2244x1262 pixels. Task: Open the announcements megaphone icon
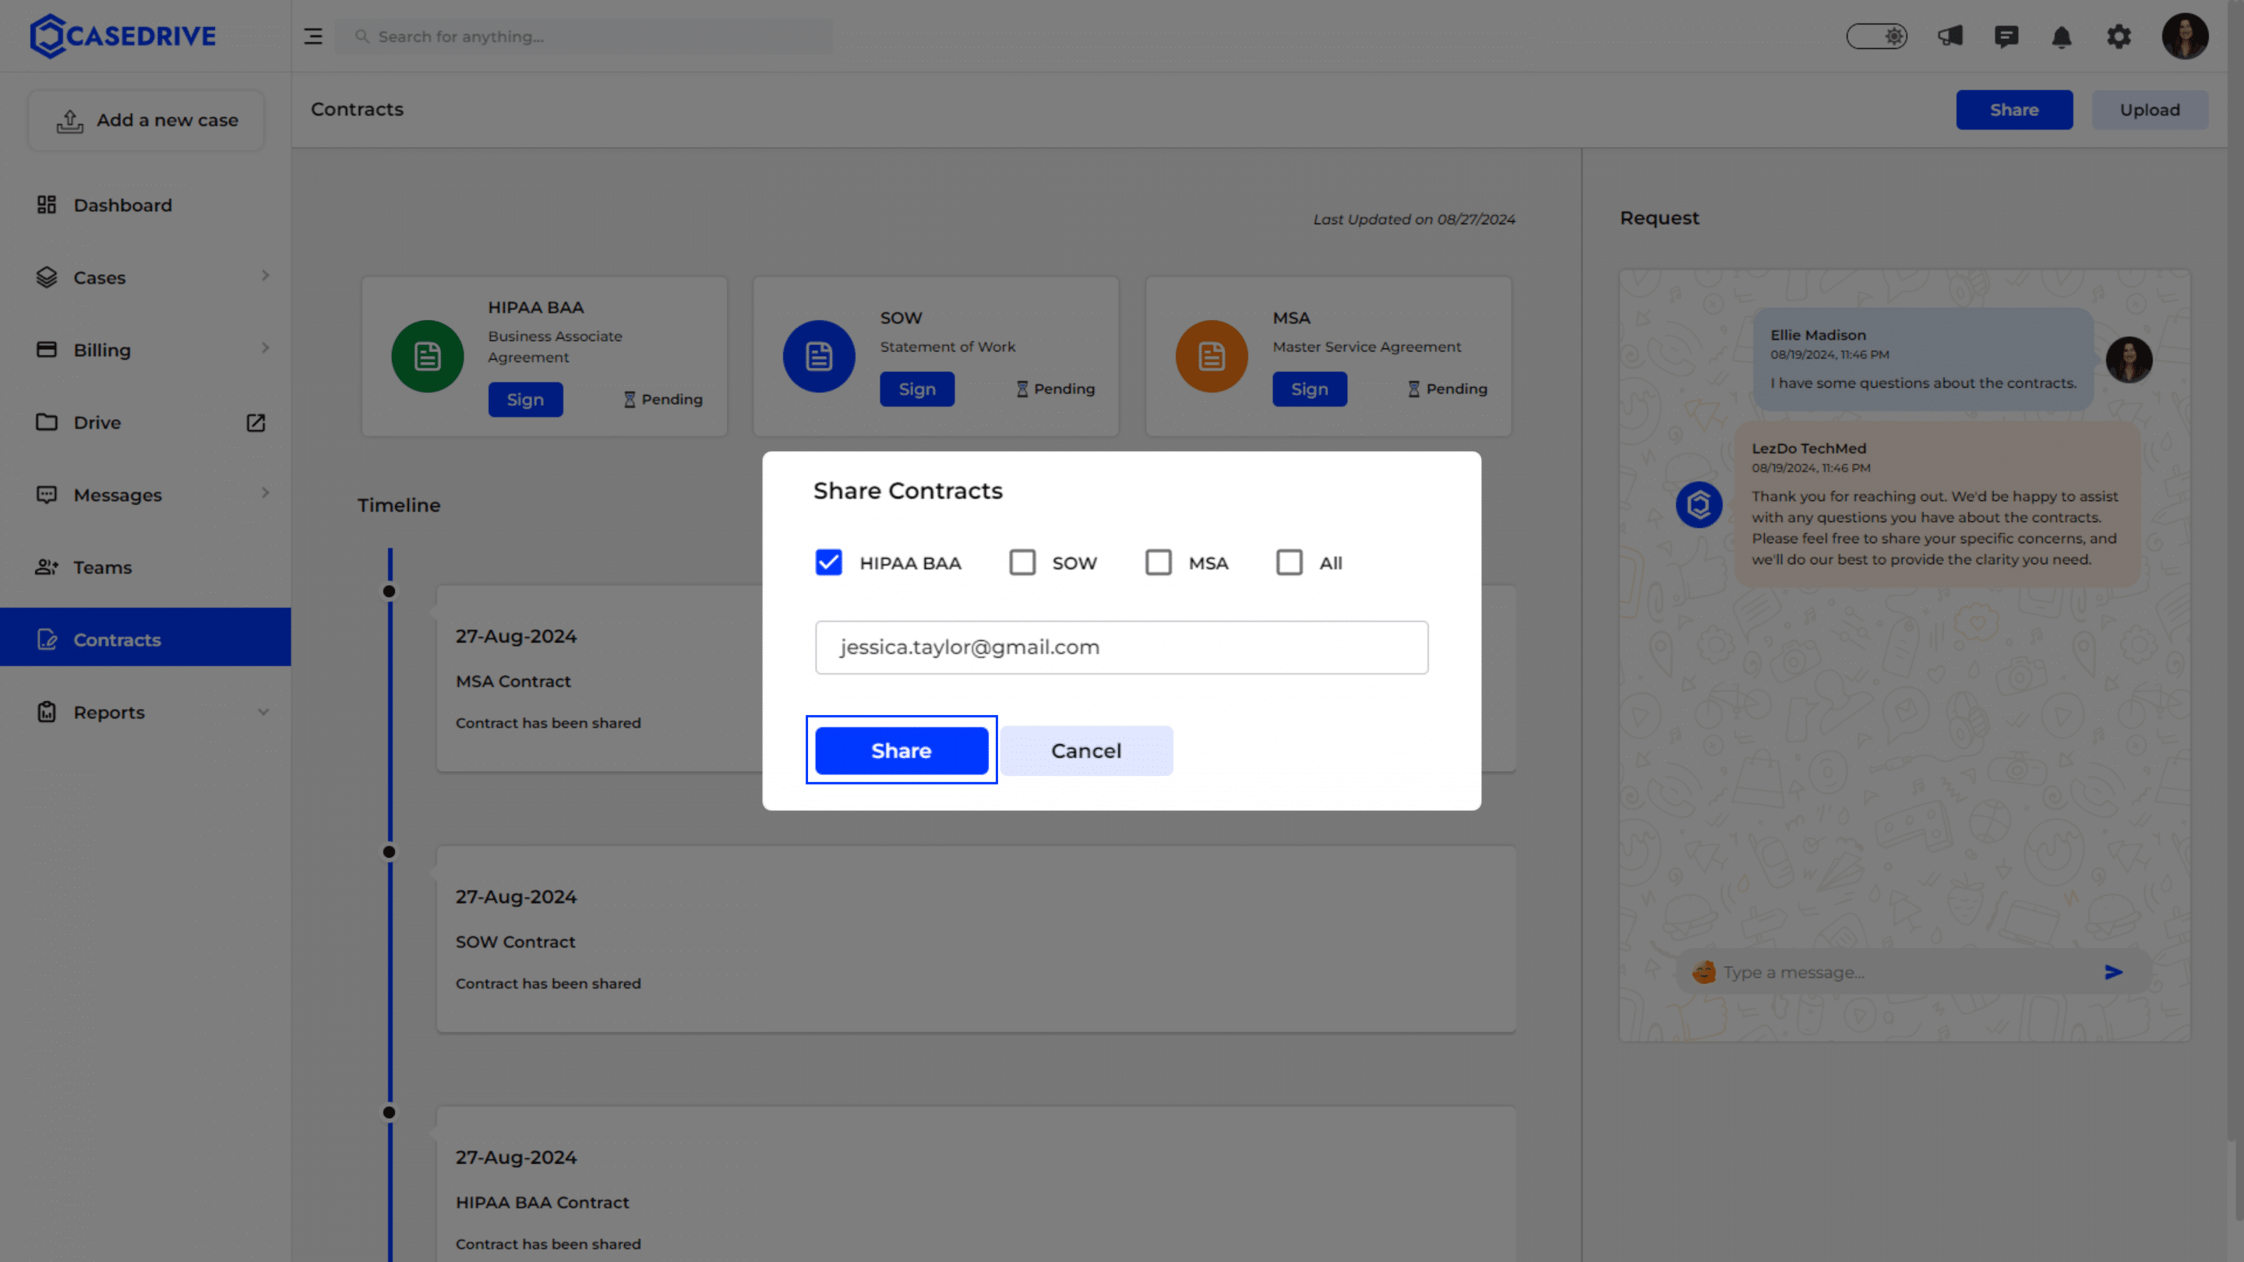pos(1949,37)
